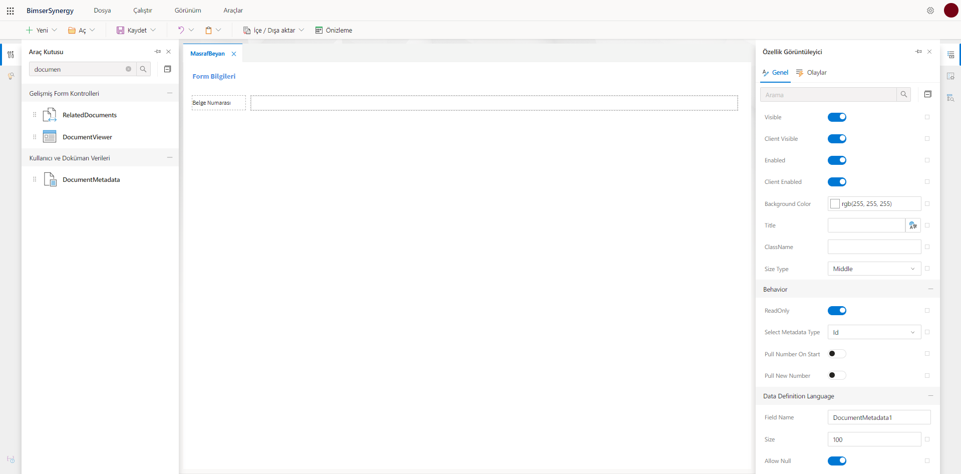961x474 pixels.
Task: Pin the Özellik Görüntüleyici panel
Action: click(x=918, y=52)
